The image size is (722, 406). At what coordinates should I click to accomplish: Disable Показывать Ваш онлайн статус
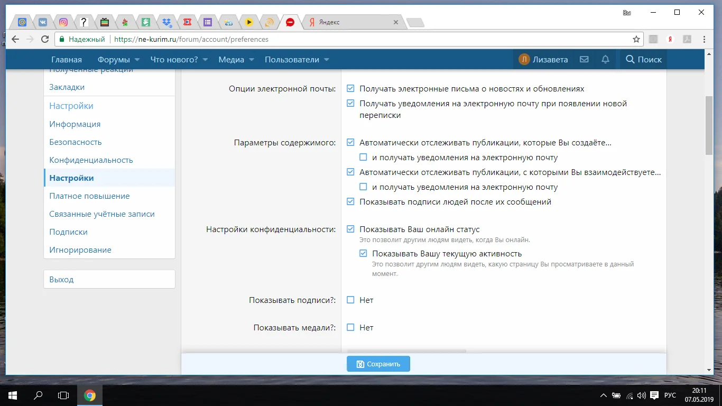pos(350,229)
